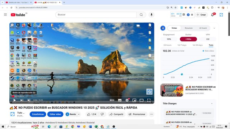The width and height of the screenshot is (230, 129).
Task: Switch to miniplayer mode
Action: [x=134, y=100]
